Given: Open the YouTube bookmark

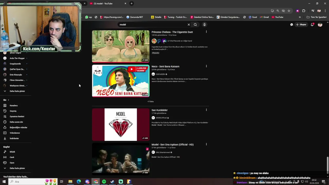Looking at the screenshot, I should (x=278, y=17).
